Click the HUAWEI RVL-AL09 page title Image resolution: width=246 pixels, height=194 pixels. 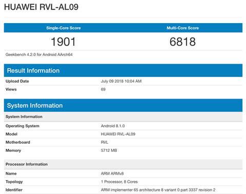pos(41,7)
